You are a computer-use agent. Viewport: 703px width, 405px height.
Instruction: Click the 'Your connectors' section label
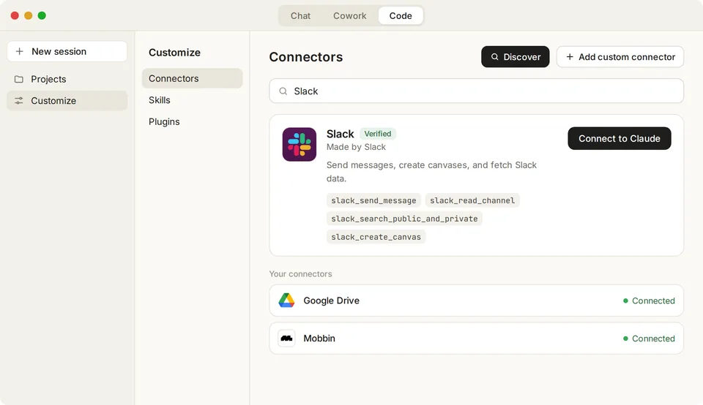(x=300, y=274)
